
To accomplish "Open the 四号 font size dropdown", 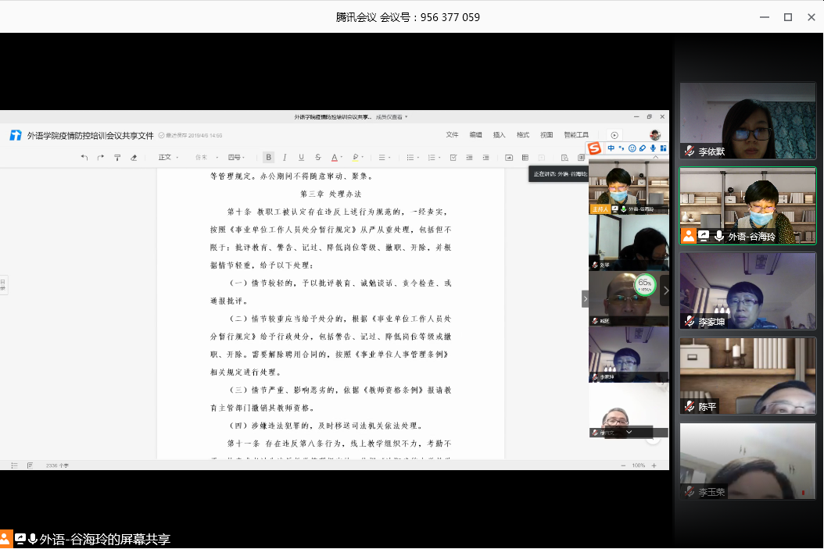I will (235, 157).
